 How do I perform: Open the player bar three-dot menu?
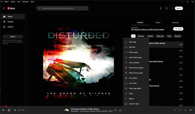(x=125, y=110)
